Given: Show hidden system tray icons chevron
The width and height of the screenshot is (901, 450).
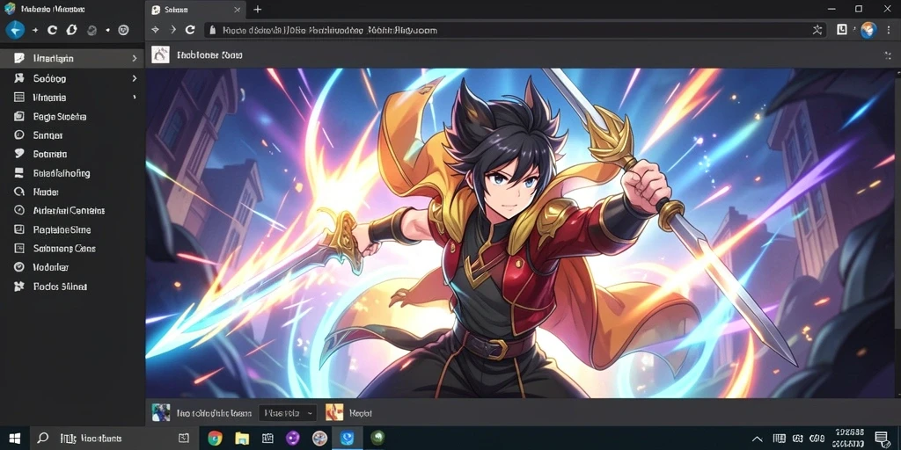Looking at the screenshot, I should click(x=758, y=439).
